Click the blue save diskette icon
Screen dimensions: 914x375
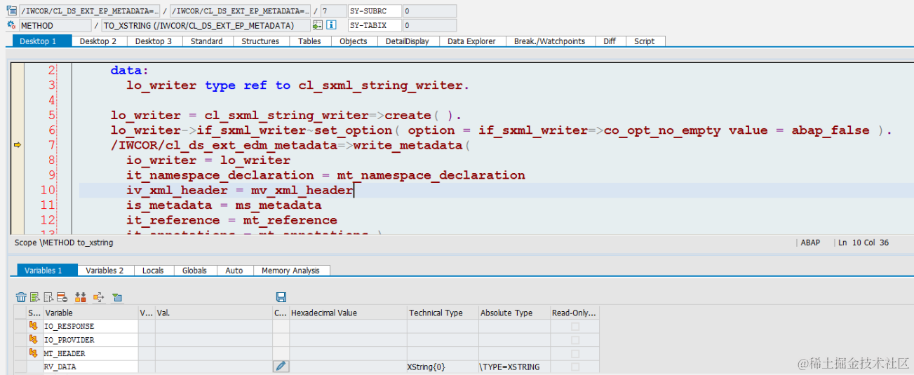(281, 297)
